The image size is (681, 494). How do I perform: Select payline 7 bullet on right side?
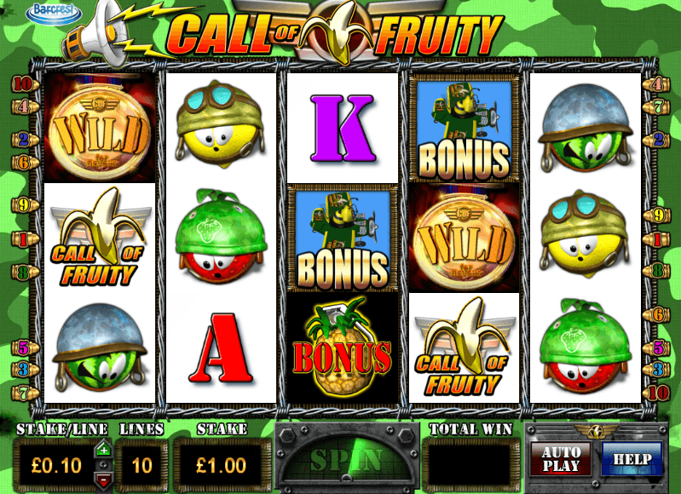[656, 106]
